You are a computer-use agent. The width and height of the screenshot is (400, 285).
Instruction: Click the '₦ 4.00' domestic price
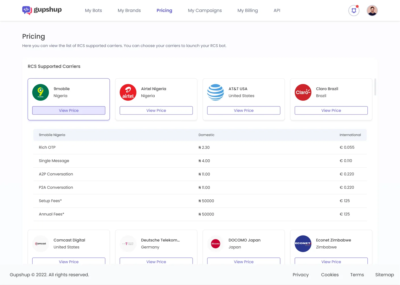tap(204, 161)
